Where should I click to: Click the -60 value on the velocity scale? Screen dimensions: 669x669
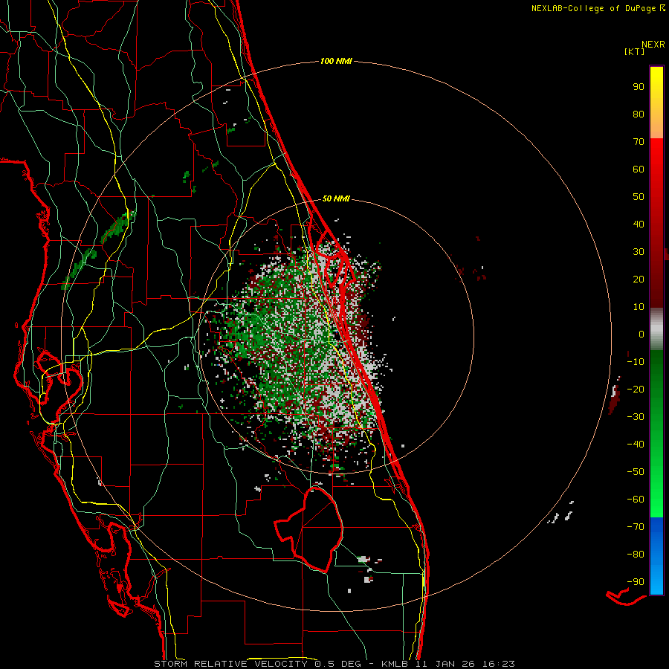point(636,500)
